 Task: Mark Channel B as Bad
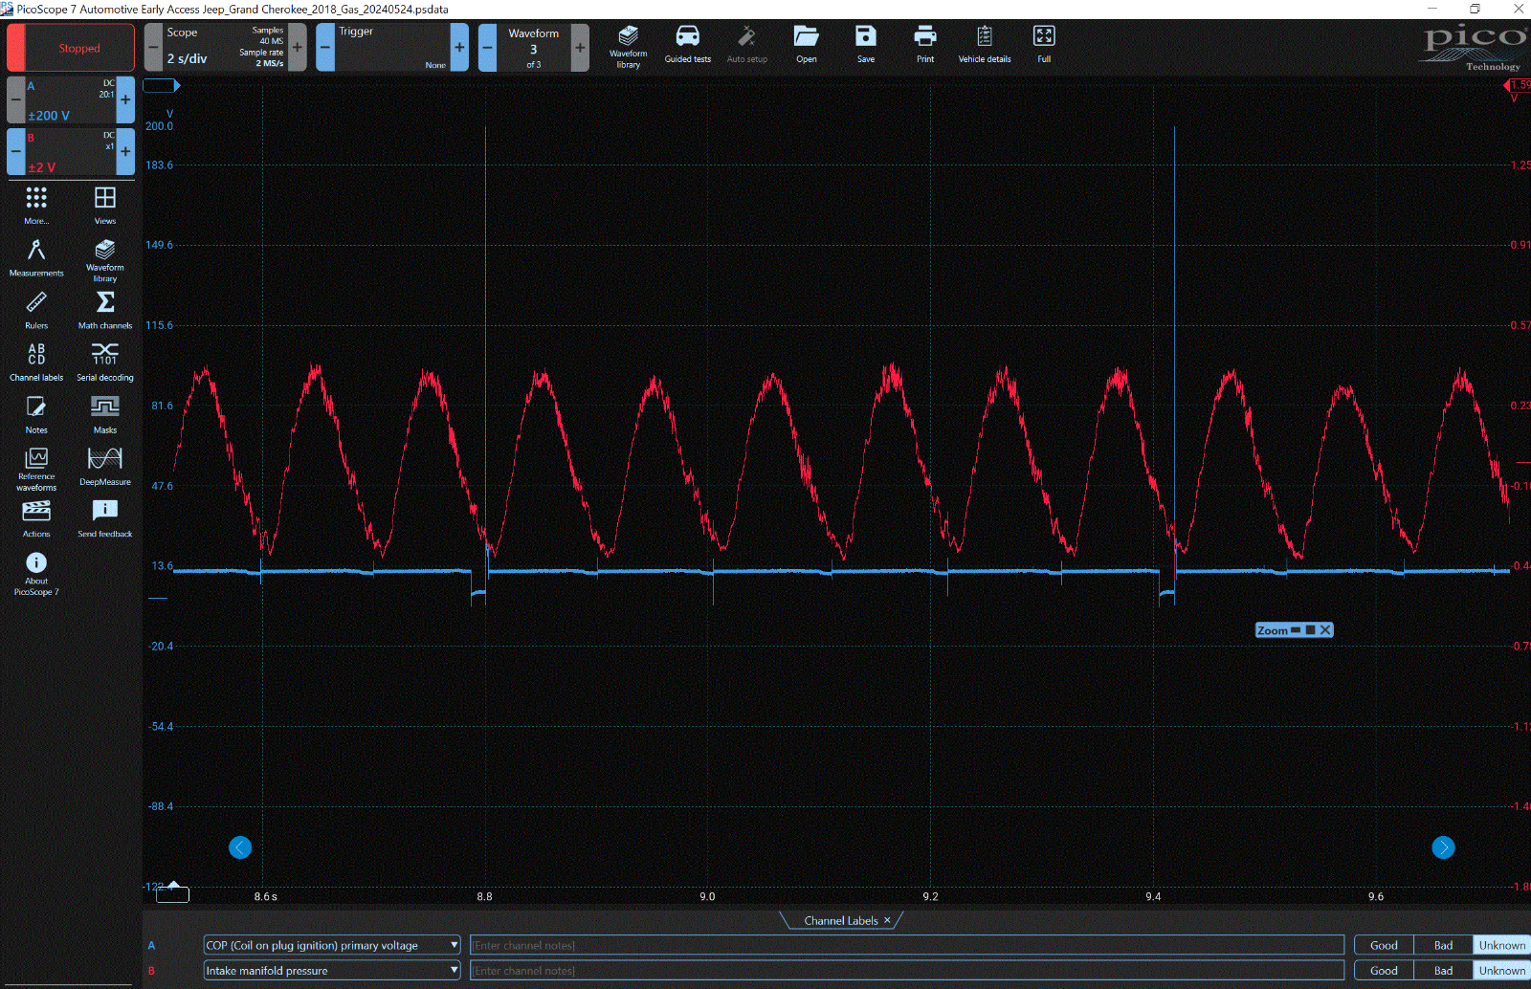(x=1443, y=970)
